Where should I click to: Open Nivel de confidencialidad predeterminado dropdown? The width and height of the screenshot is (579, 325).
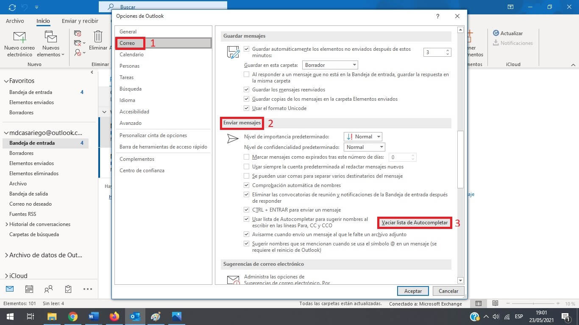(x=365, y=147)
